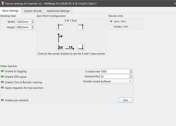Toggle Query regularly for tool position

click(x=3, y=88)
